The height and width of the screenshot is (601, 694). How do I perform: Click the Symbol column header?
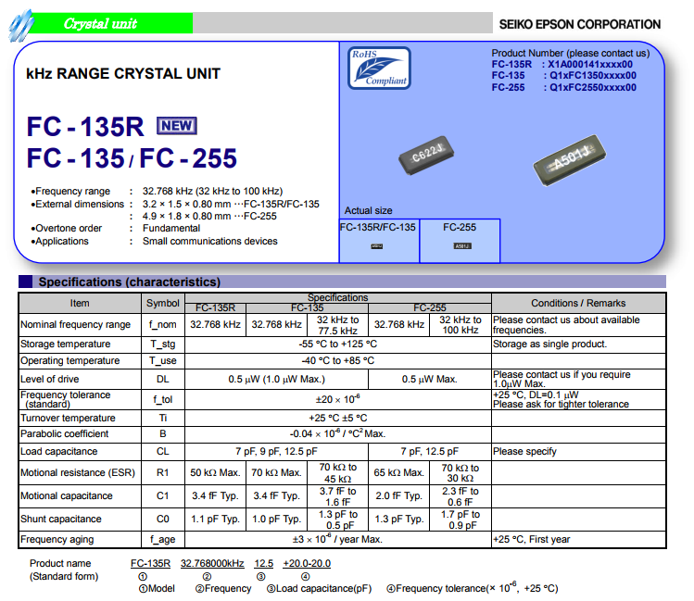click(x=163, y=303)
